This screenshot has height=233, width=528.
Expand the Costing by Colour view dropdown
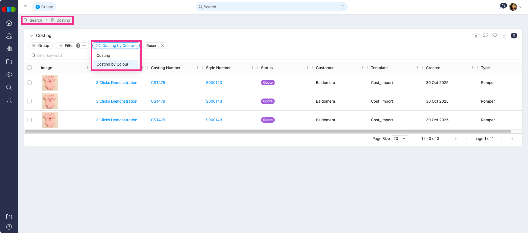(x=116, y=46)
